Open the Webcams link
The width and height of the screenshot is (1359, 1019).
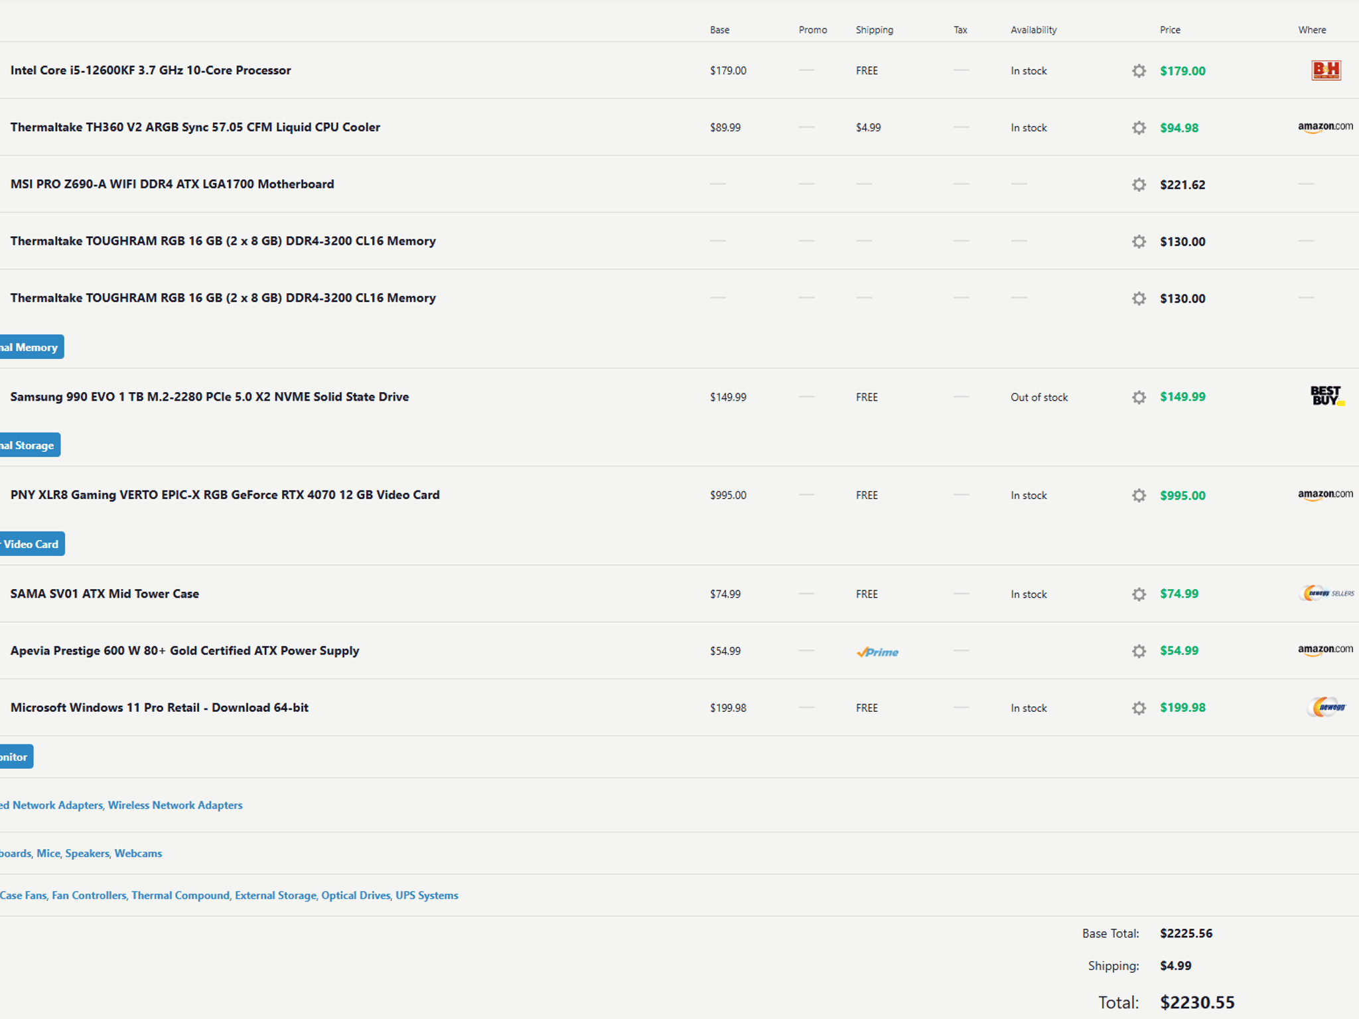pos(138,854)
